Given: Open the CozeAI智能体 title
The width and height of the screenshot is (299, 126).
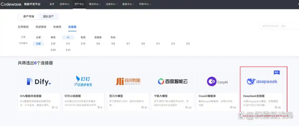Looking at the screenshot, I should coord(207,96).
